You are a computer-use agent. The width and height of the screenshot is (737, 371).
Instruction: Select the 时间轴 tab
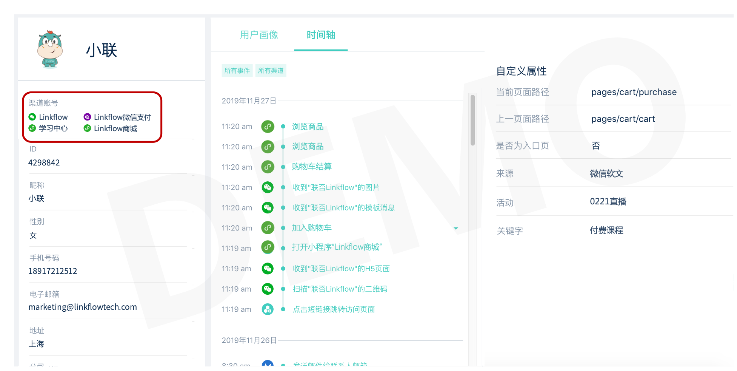pos(321,35)
